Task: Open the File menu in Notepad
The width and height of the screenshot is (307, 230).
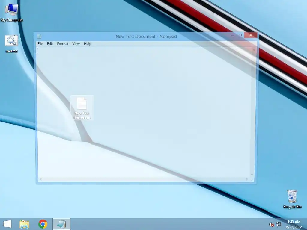Action: click(x=40, y=44)
